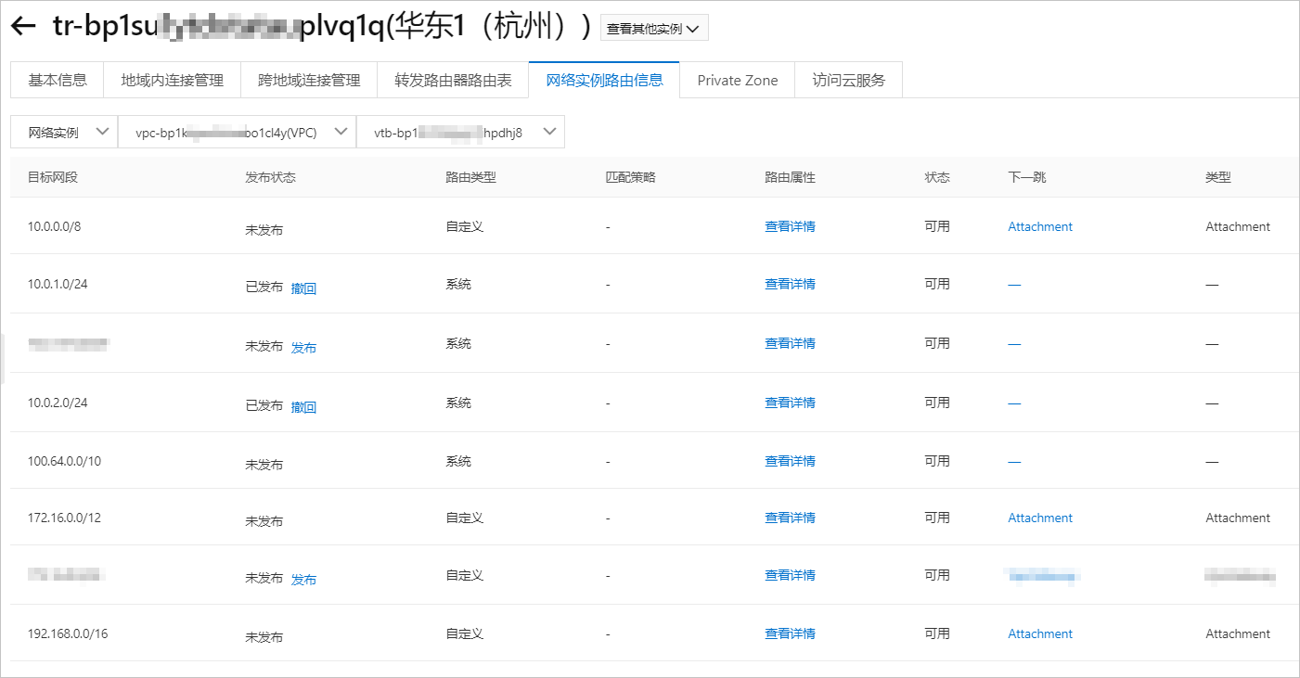The width and height of the screenshot is (1300, 678).
Task: Expand the VPC instance selector dropdown
Action: [x=238, y=132]
